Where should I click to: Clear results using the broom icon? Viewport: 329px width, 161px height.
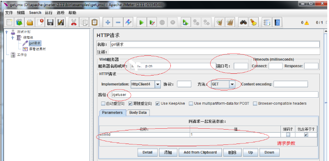[254, 22]
